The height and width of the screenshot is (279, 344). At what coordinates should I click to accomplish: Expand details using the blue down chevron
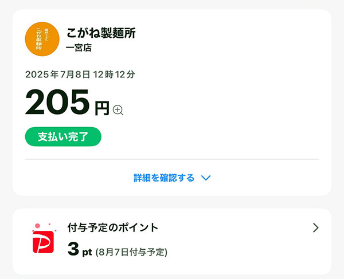(x=206, y=178)
